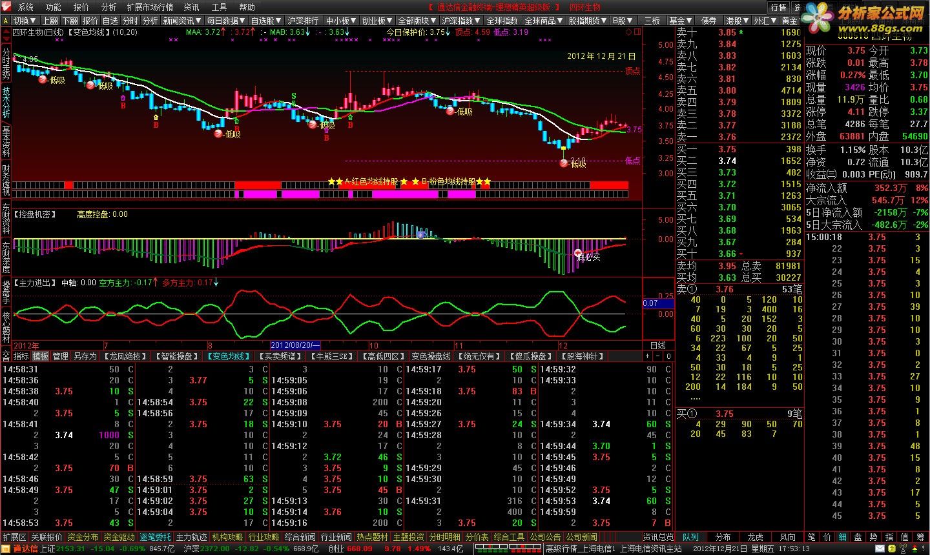Image resolution: width=930 pixels, height=555 pixels.
Task: Click the 指 icon in bottom-right strip
Action: 889,537
